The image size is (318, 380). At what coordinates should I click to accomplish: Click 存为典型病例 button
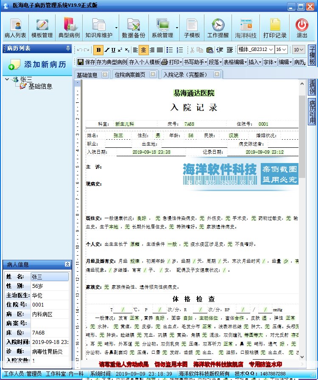pyautogui.click(x=112, y=62)
